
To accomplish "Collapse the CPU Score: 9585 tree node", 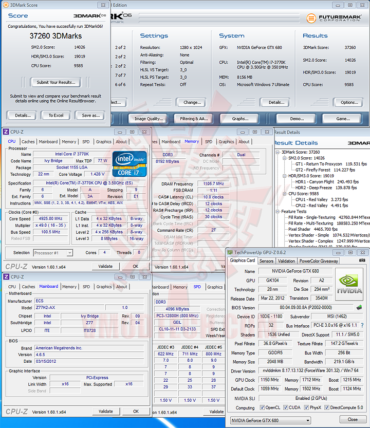I will [x=284, y=194].
